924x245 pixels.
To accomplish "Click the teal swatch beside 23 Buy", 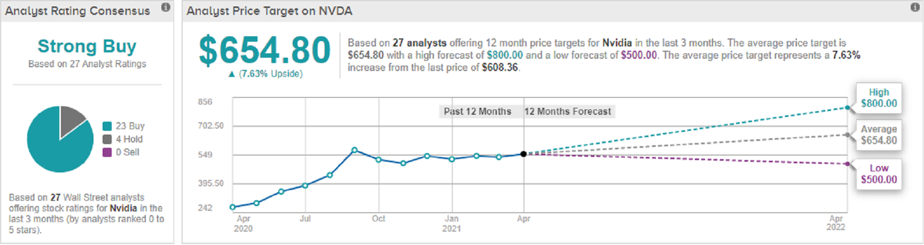I will (107, 126).
